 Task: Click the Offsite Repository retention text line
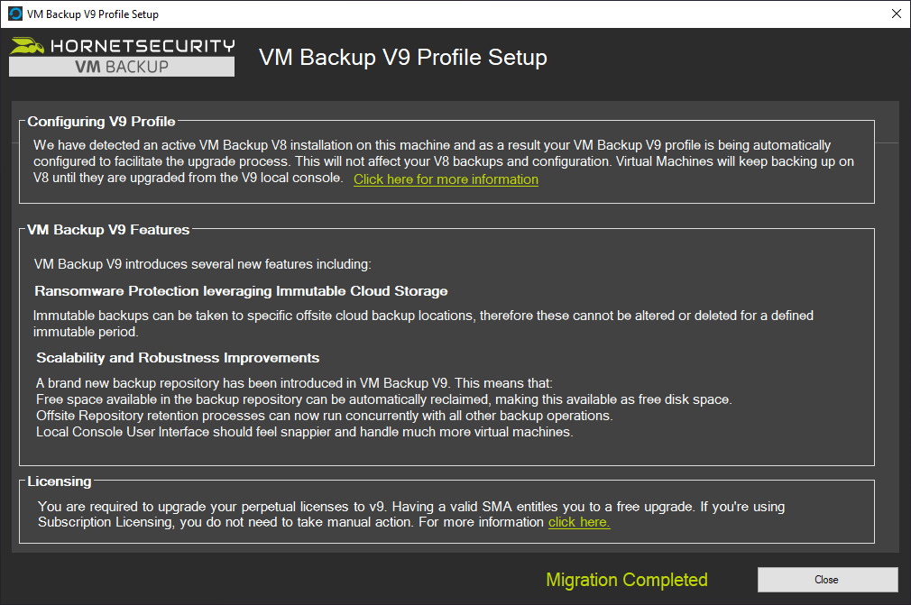click(324, 416)
